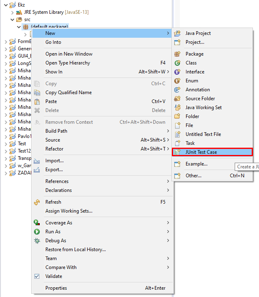
Task: Select Open in New Window
Action: click(x=102, y=54)
